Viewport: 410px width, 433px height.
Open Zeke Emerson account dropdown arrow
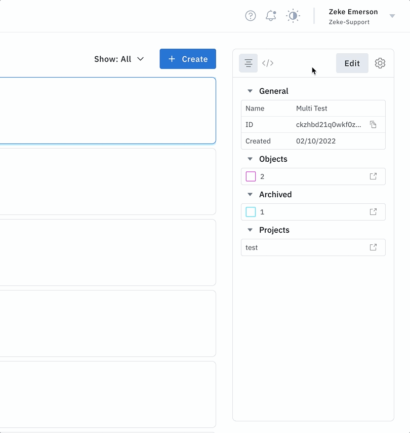point(392,16)
